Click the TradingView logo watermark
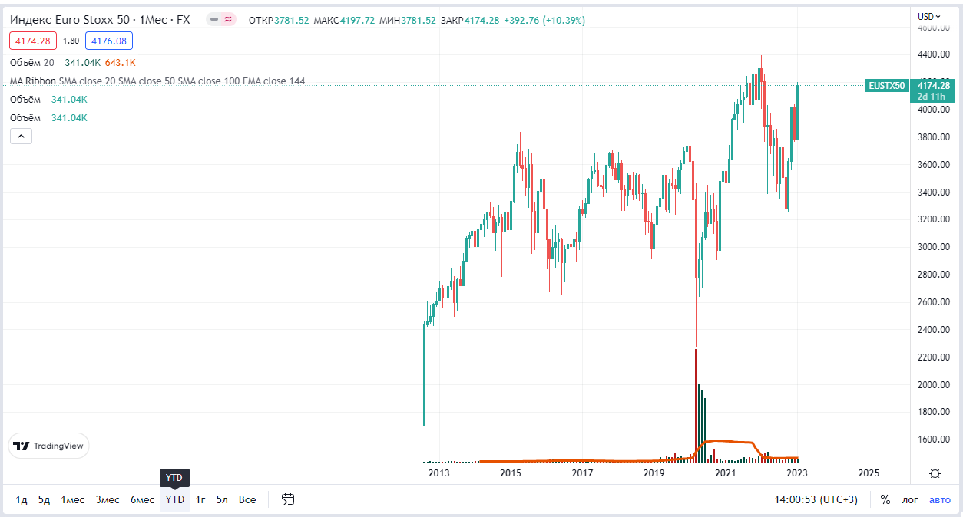This screenshot has height=517, width=963. point(48,446)
